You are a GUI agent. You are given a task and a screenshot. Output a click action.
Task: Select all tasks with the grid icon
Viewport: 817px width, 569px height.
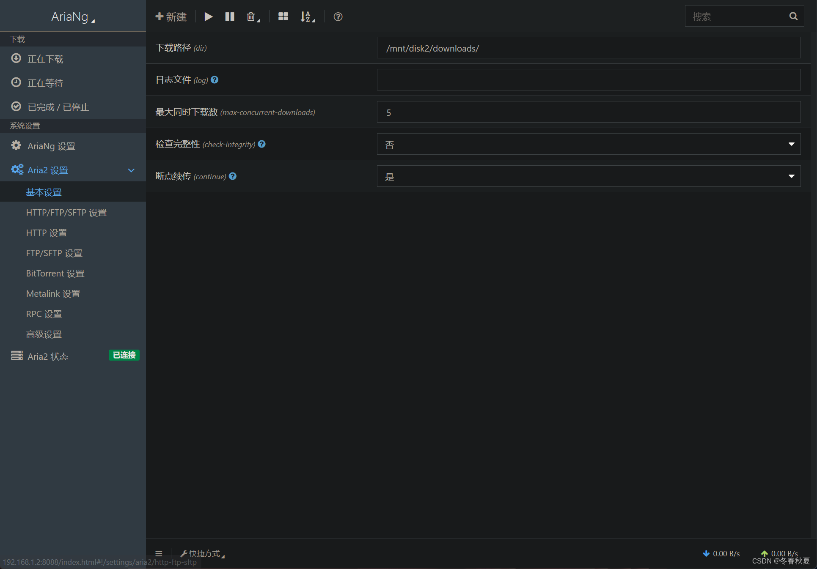coord(283,16)
